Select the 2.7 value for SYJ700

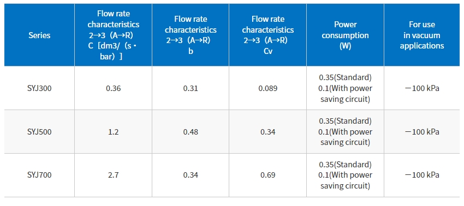tap(114, 175)
